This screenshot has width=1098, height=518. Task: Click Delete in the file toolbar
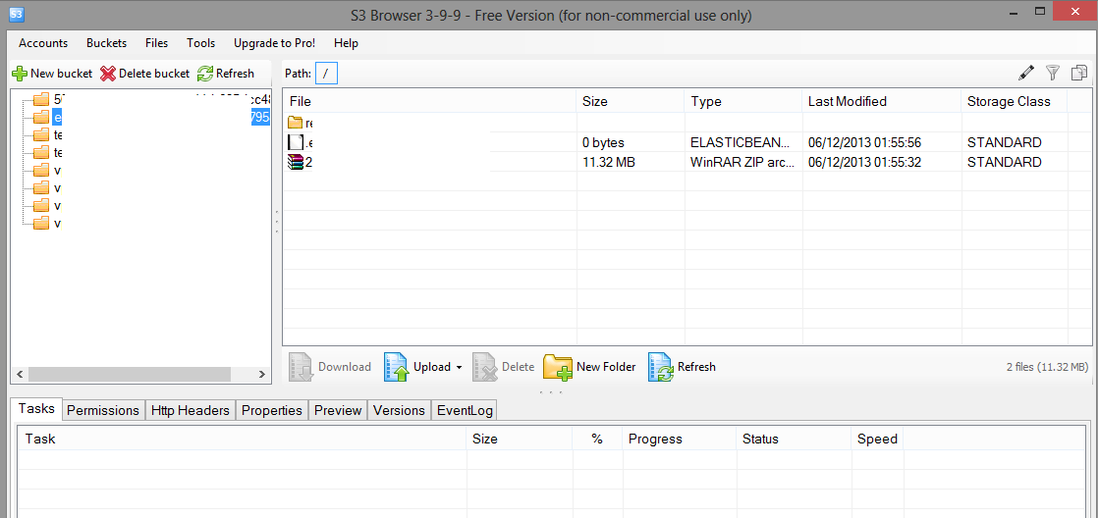[503, 366]
